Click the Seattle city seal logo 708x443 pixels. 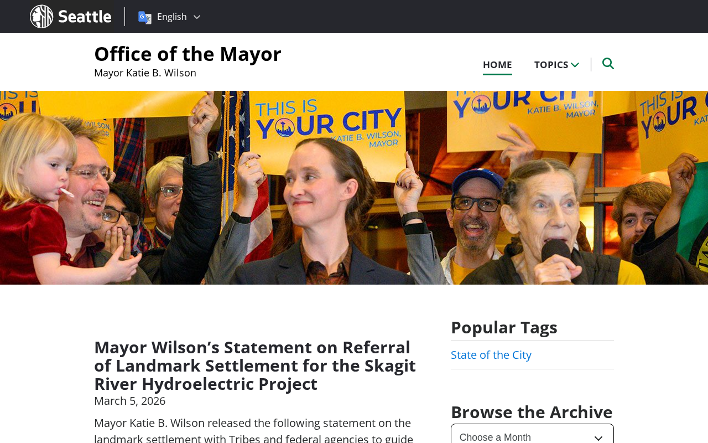41,17
